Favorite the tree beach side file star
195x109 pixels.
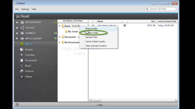click(93, 25)
